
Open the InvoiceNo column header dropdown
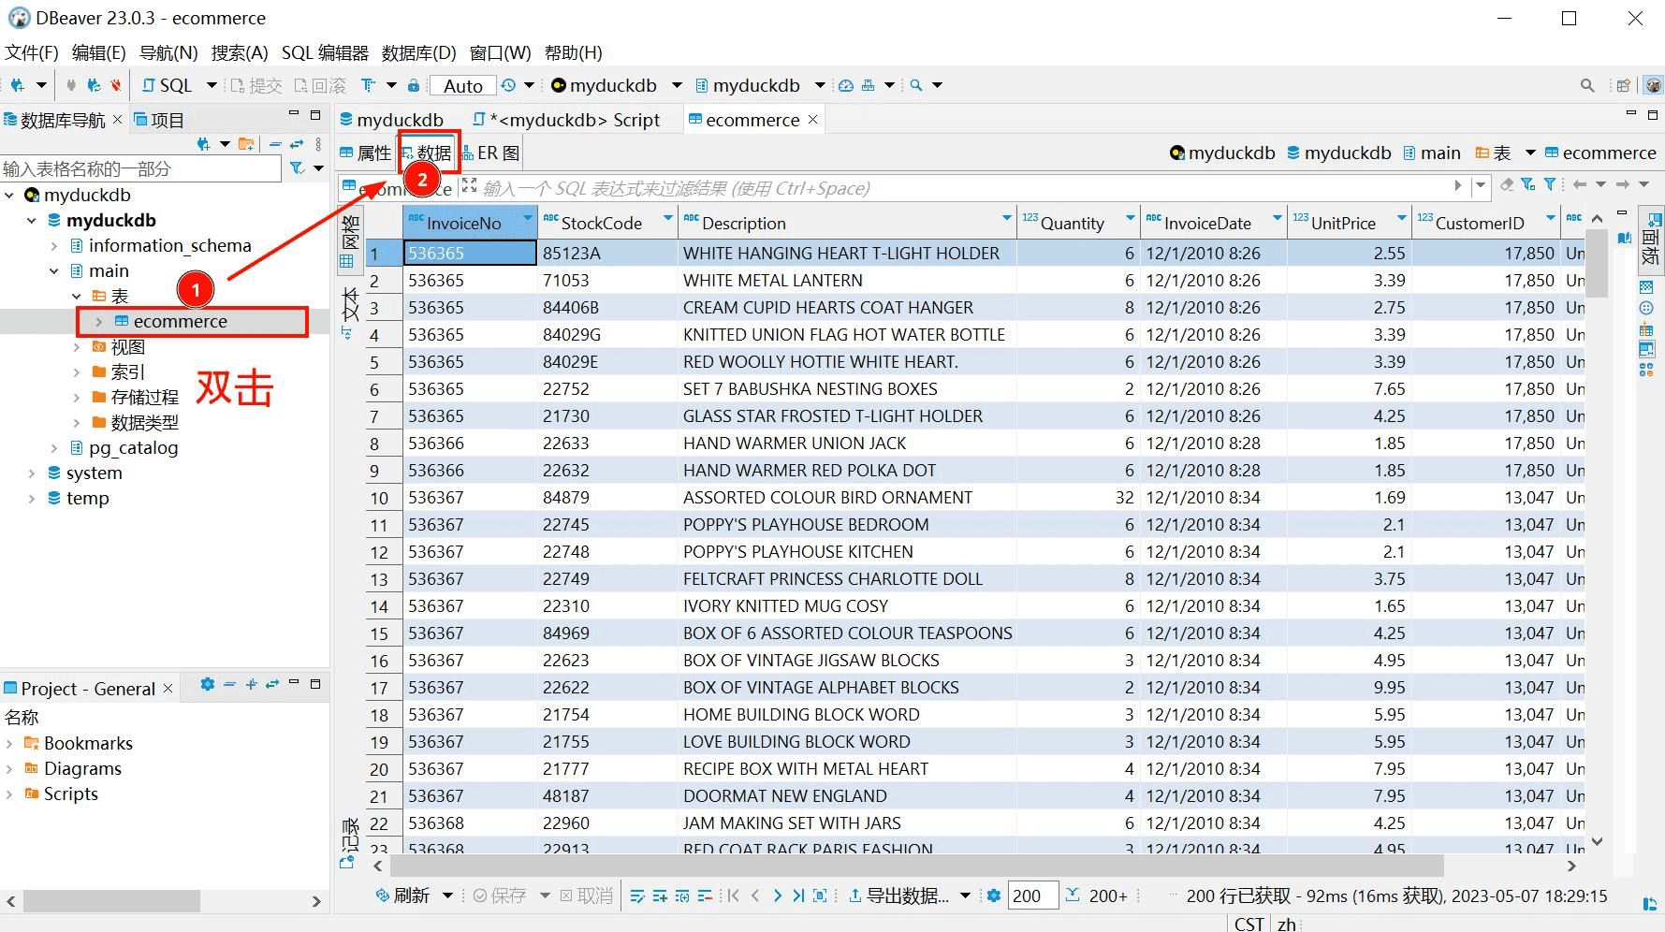(x=528, y=218)
